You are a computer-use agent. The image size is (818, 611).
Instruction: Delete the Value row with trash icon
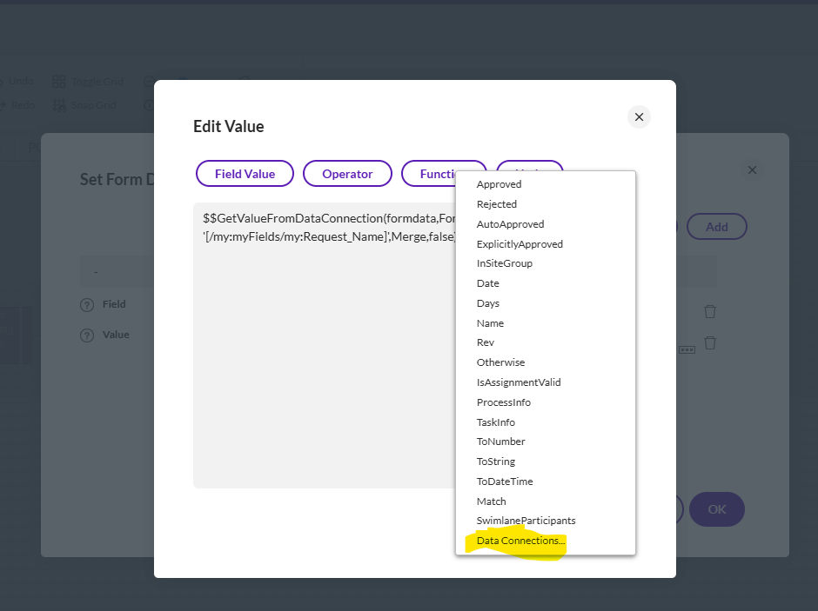pyautogui.click(x=710, y=342)
